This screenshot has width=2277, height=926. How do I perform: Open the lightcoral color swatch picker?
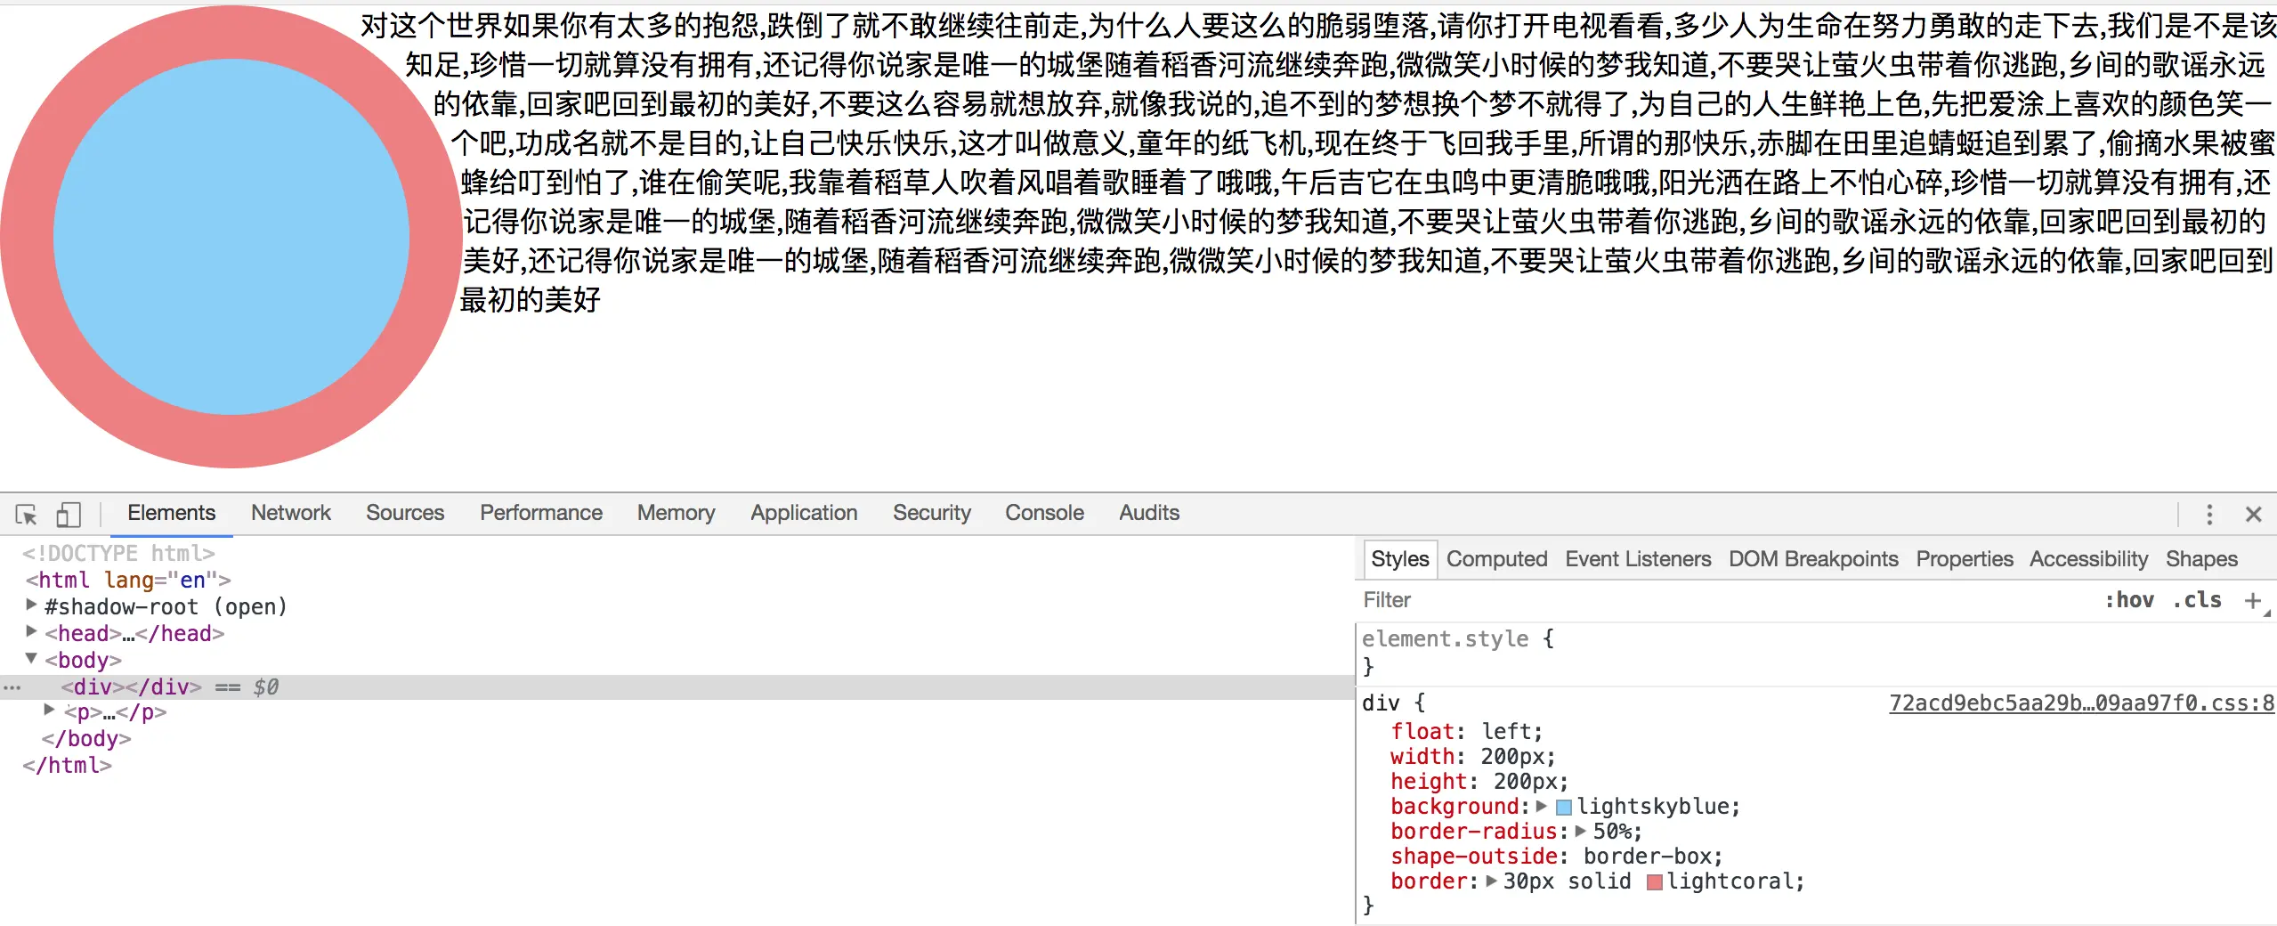tap(1655, 882)
